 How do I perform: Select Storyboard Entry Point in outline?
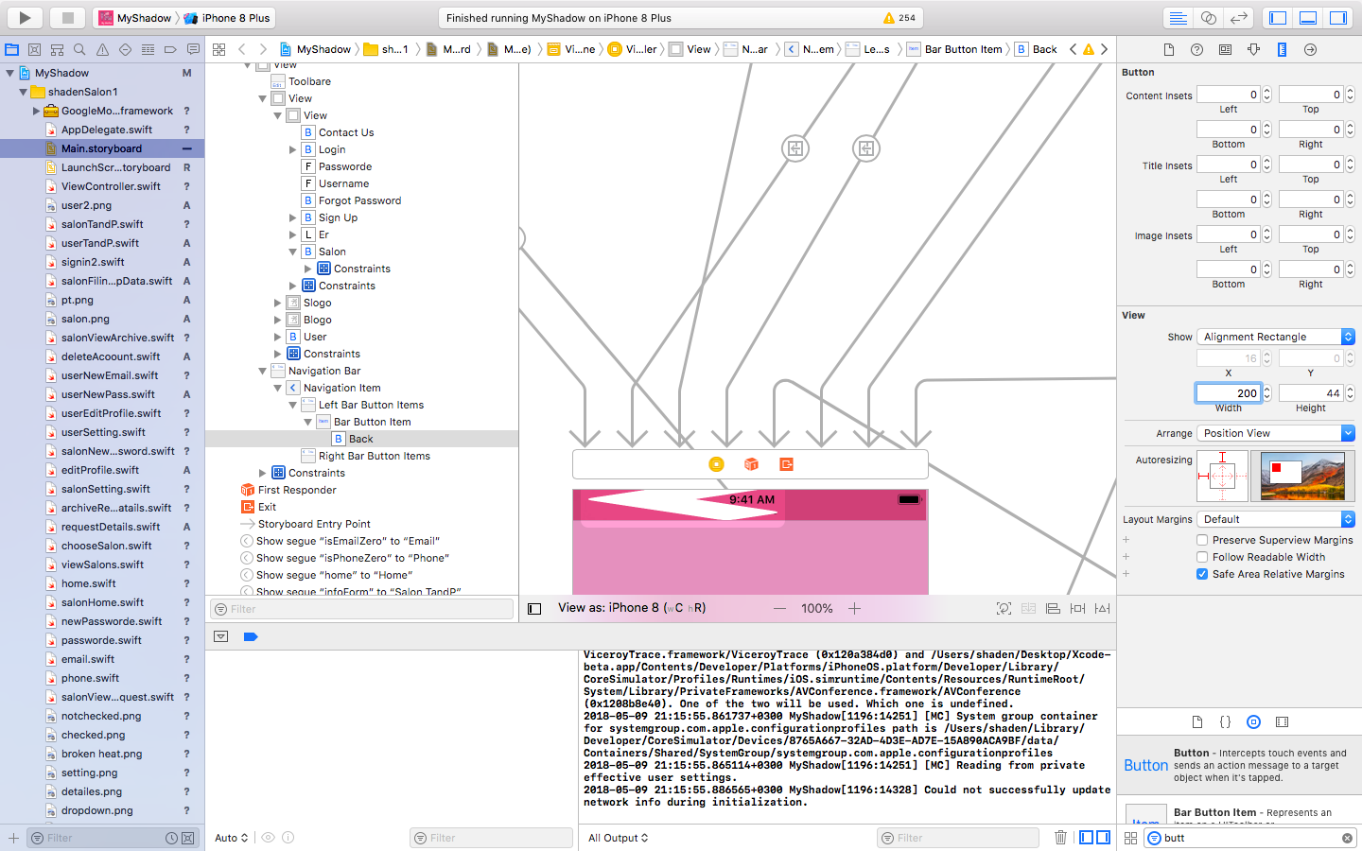point(314,524)
